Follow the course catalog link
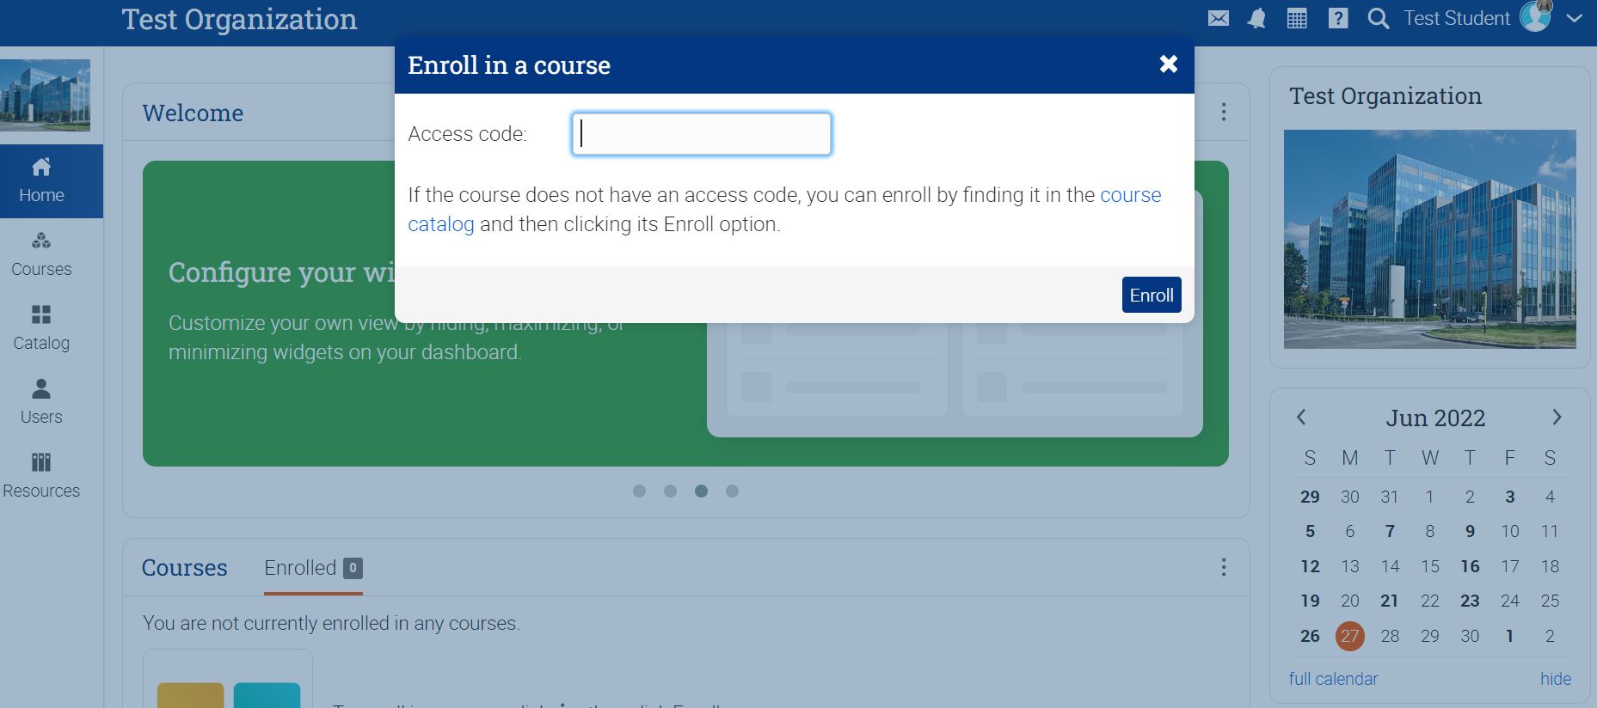The height and width of the screenshot is (708, 1597). (1130, 195)
